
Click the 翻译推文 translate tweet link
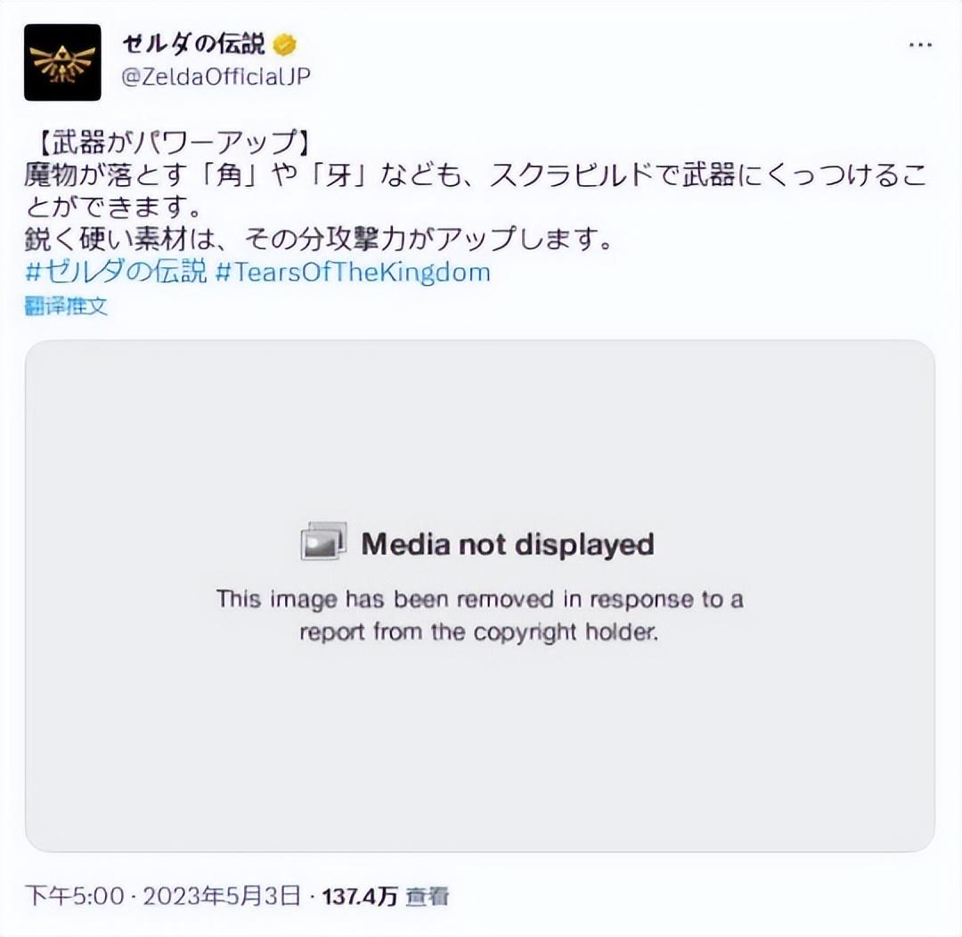(x=66, y=306)
